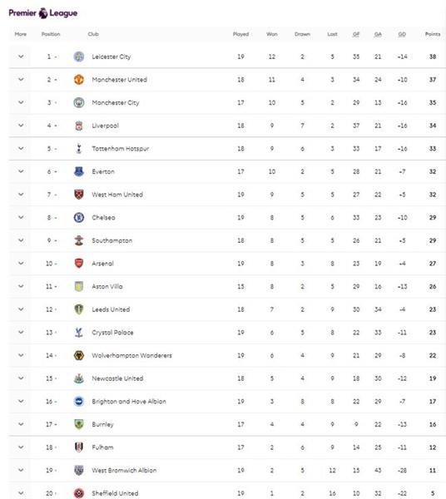Click the Liverpool club crest
This screenshot has height=499, width=446.
point(78,126)
